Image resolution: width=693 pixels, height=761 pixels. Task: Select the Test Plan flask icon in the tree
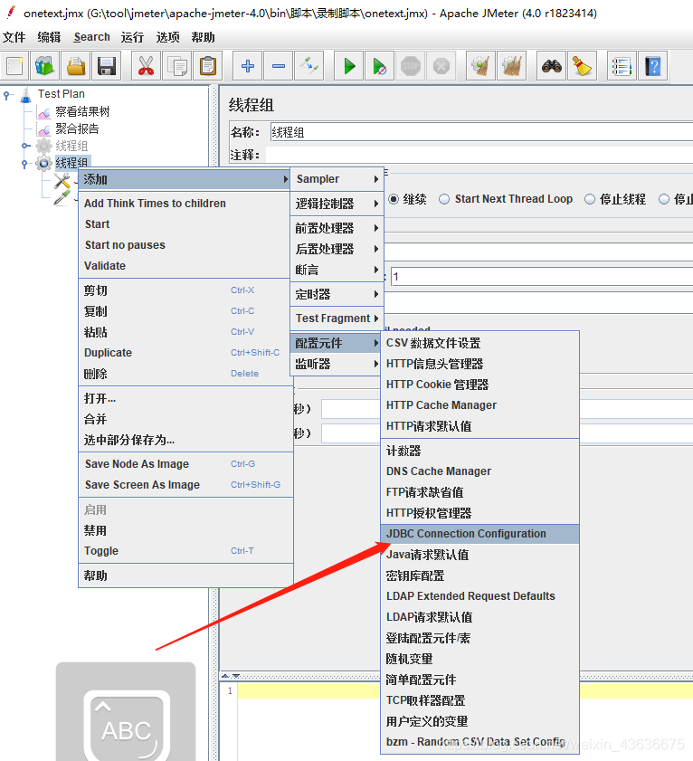[25, 94]
